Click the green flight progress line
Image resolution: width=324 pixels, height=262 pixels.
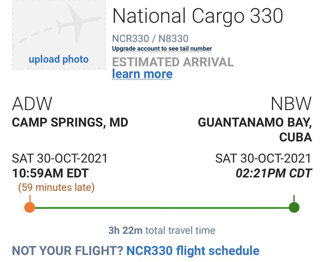pyautogui.click(x=162, y=208)
